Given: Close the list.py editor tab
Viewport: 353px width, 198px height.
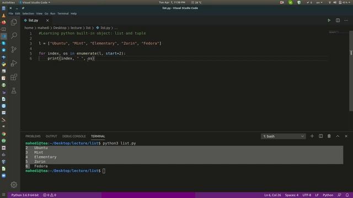Looking at the screenshot, I should tap(47, 20).
